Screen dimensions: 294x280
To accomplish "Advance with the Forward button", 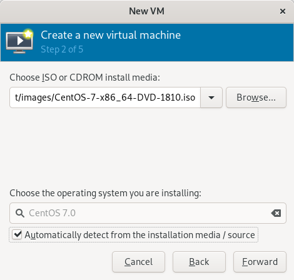I will coord(260,262).
